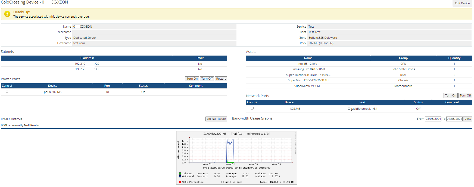Open the bandwidth traffic graph image

(236, 158)
